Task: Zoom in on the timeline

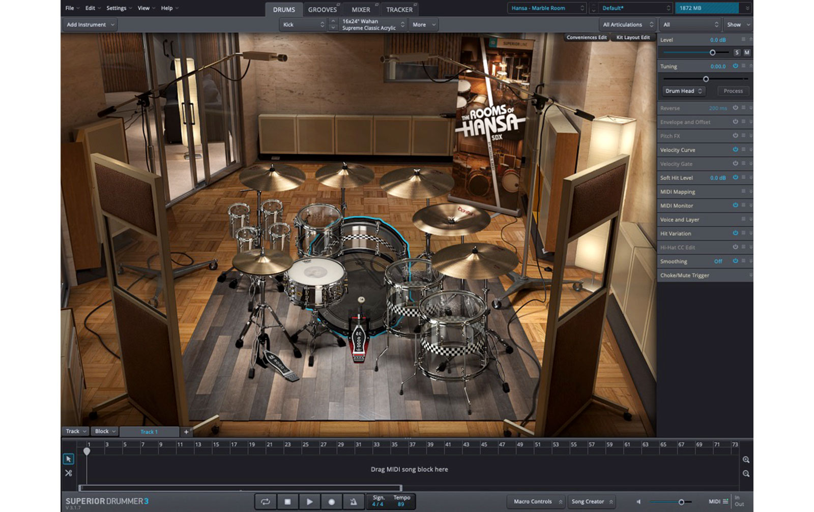Action: pyautogui.click(x=746, y=460)
